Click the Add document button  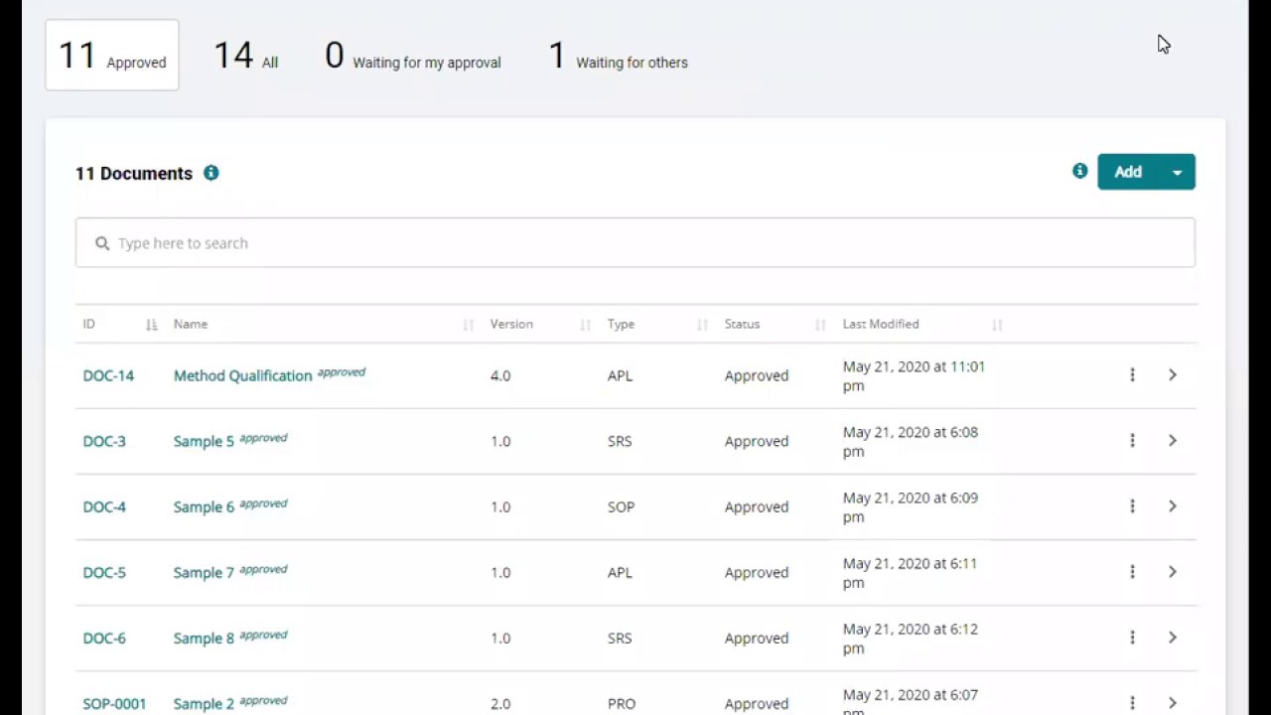(1128, 172)
